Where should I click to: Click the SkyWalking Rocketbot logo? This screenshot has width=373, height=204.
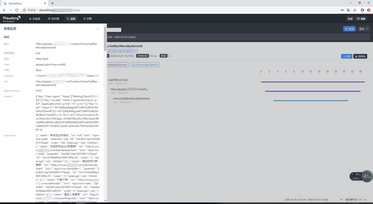click(x=11, y=19)
